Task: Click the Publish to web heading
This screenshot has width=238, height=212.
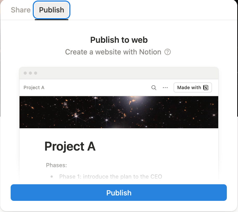Action: [119, 40]
